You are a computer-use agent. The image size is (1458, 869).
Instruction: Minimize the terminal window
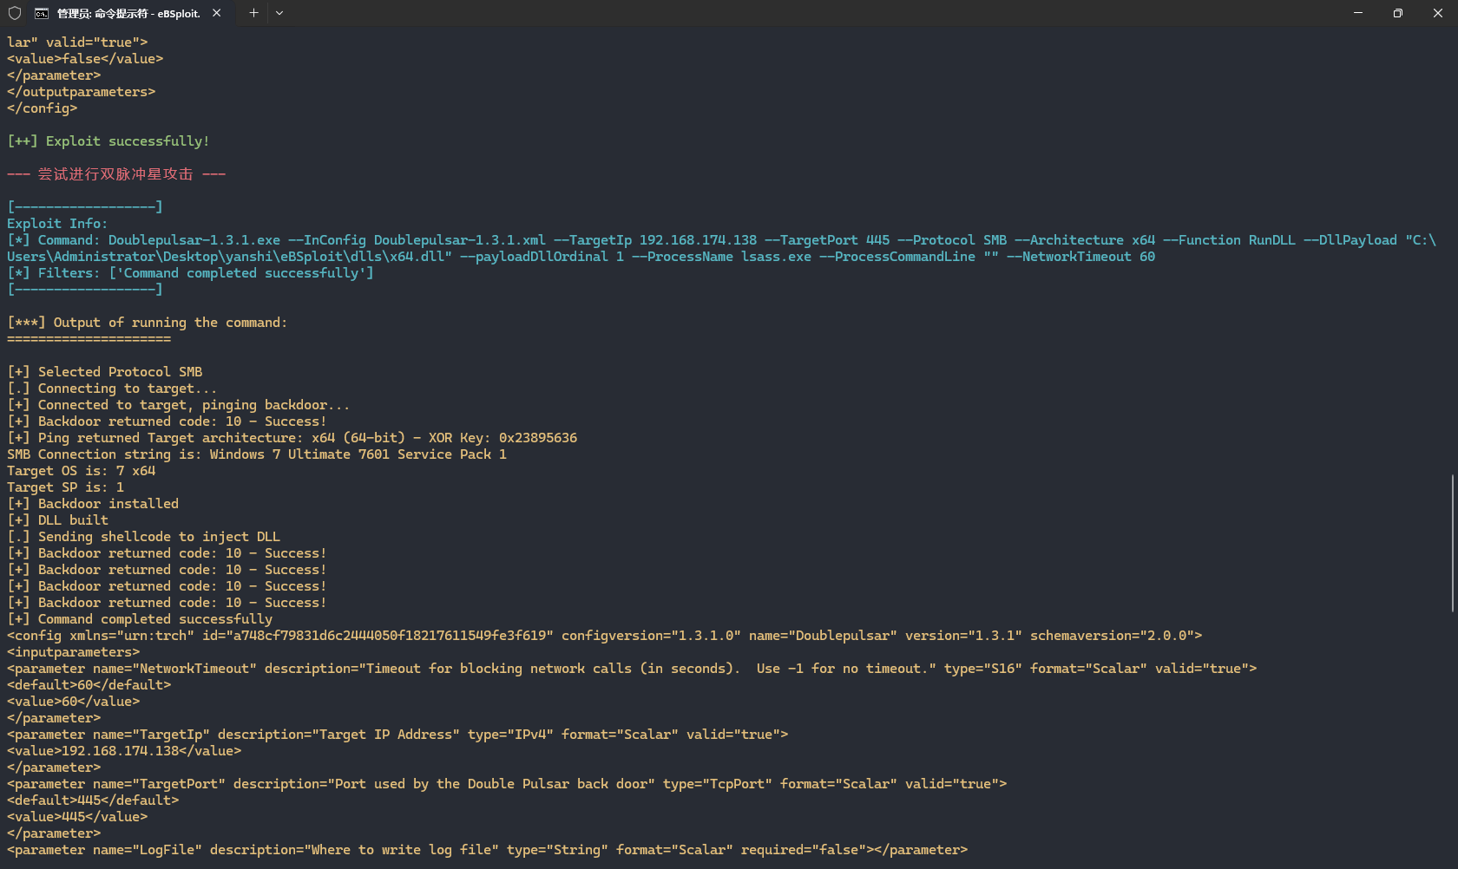[x=1358, y=13]
